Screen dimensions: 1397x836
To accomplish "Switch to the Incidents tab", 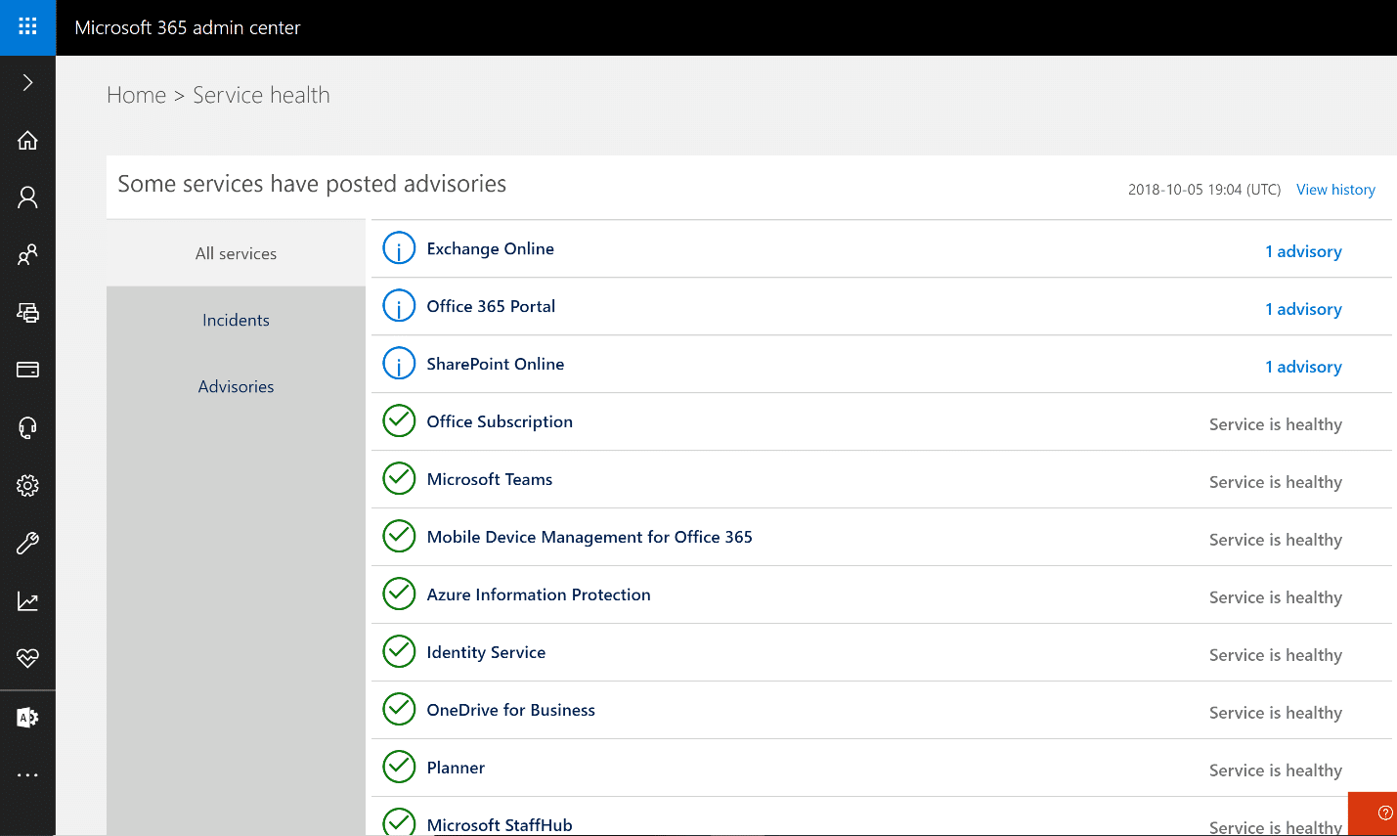I will 236,320.
